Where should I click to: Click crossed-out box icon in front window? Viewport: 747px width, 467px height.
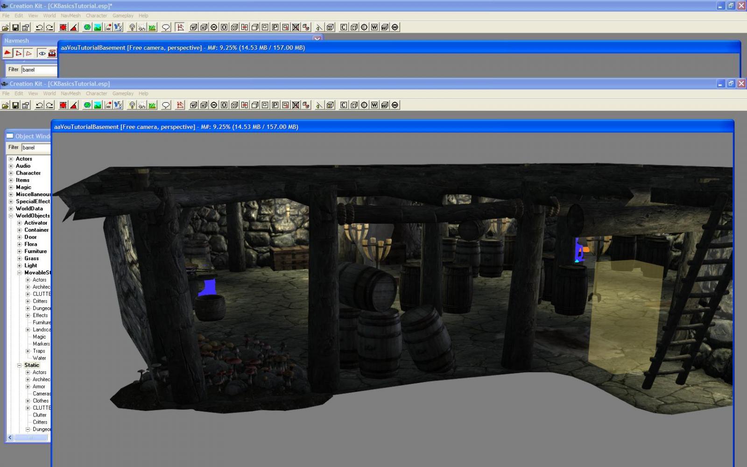pos(296,106)
